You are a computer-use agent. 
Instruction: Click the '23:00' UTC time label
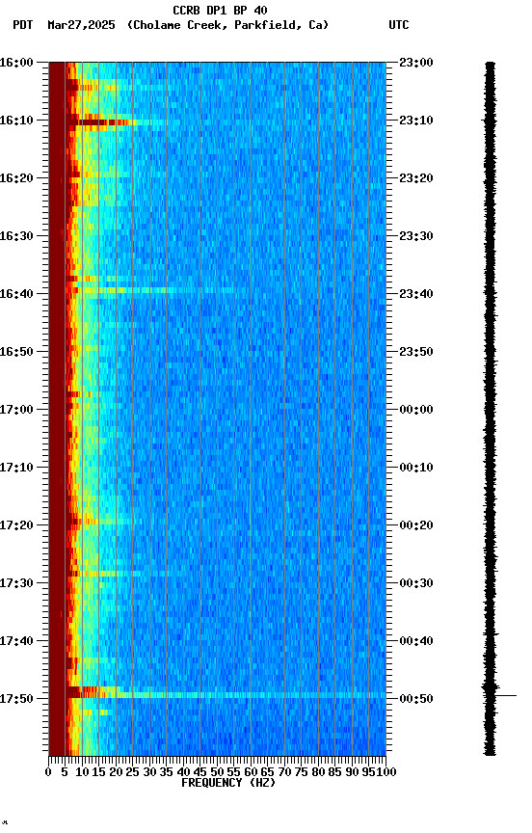click(x=416, y=63)
